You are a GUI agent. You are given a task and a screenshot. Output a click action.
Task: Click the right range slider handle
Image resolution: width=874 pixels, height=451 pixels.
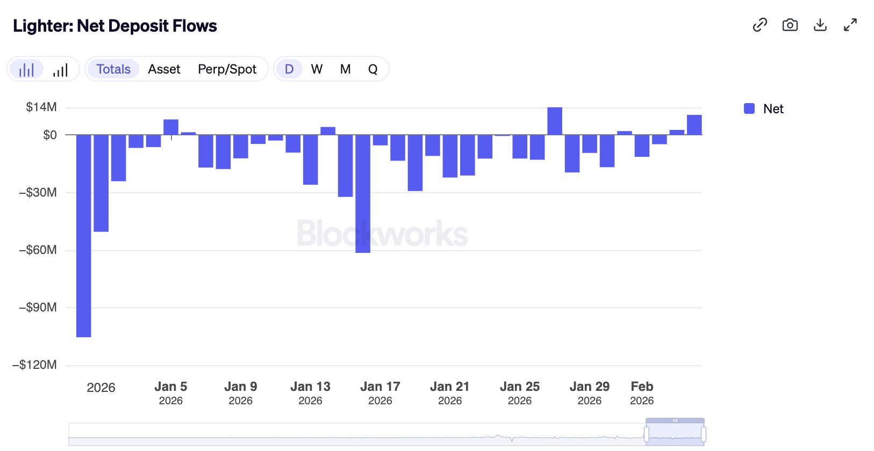(x=703, y=434)
